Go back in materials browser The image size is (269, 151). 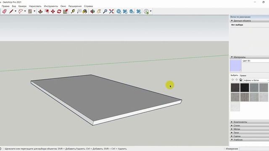click(232, 80)
